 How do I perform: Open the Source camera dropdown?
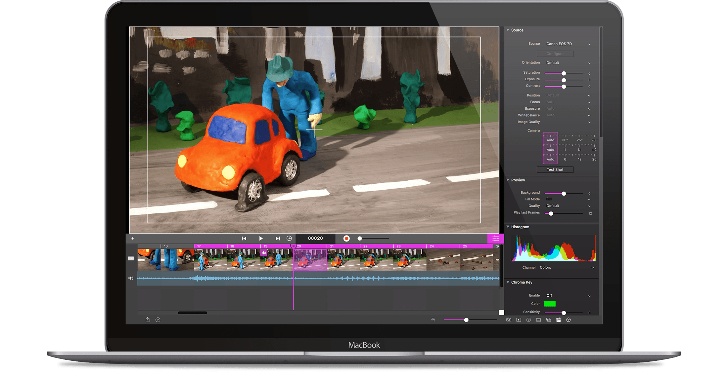point(568,44)
